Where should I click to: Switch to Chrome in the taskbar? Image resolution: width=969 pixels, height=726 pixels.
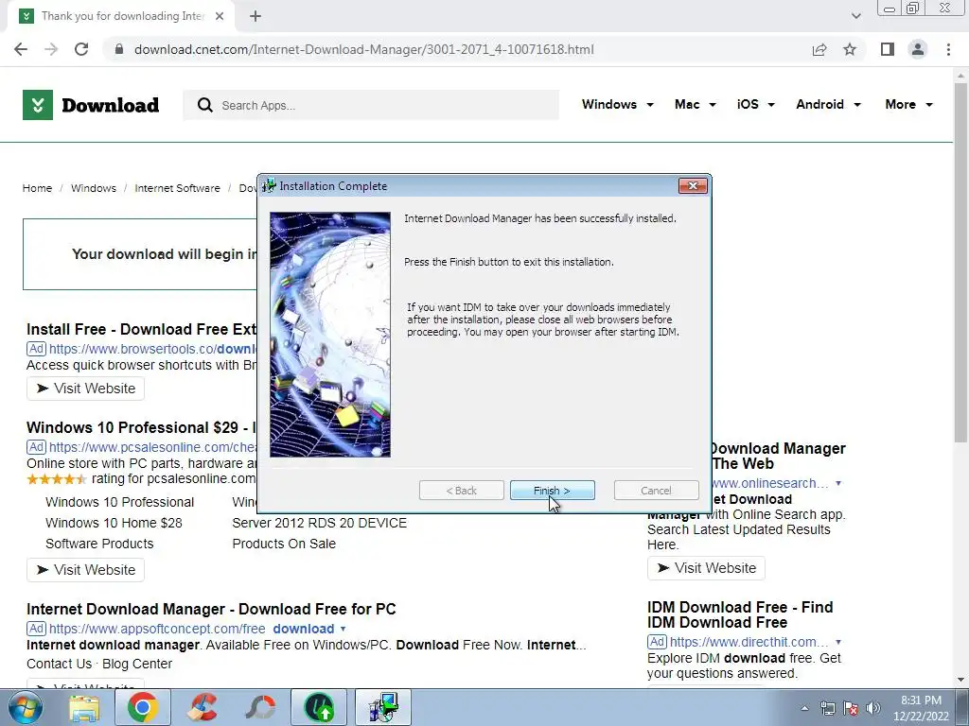(143, 707)
